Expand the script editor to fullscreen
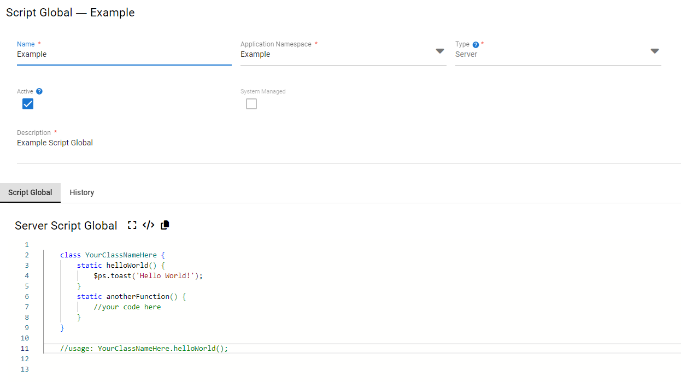Image resolution: width=681 pixels, height=382 pixels. [x=132, y=225]
